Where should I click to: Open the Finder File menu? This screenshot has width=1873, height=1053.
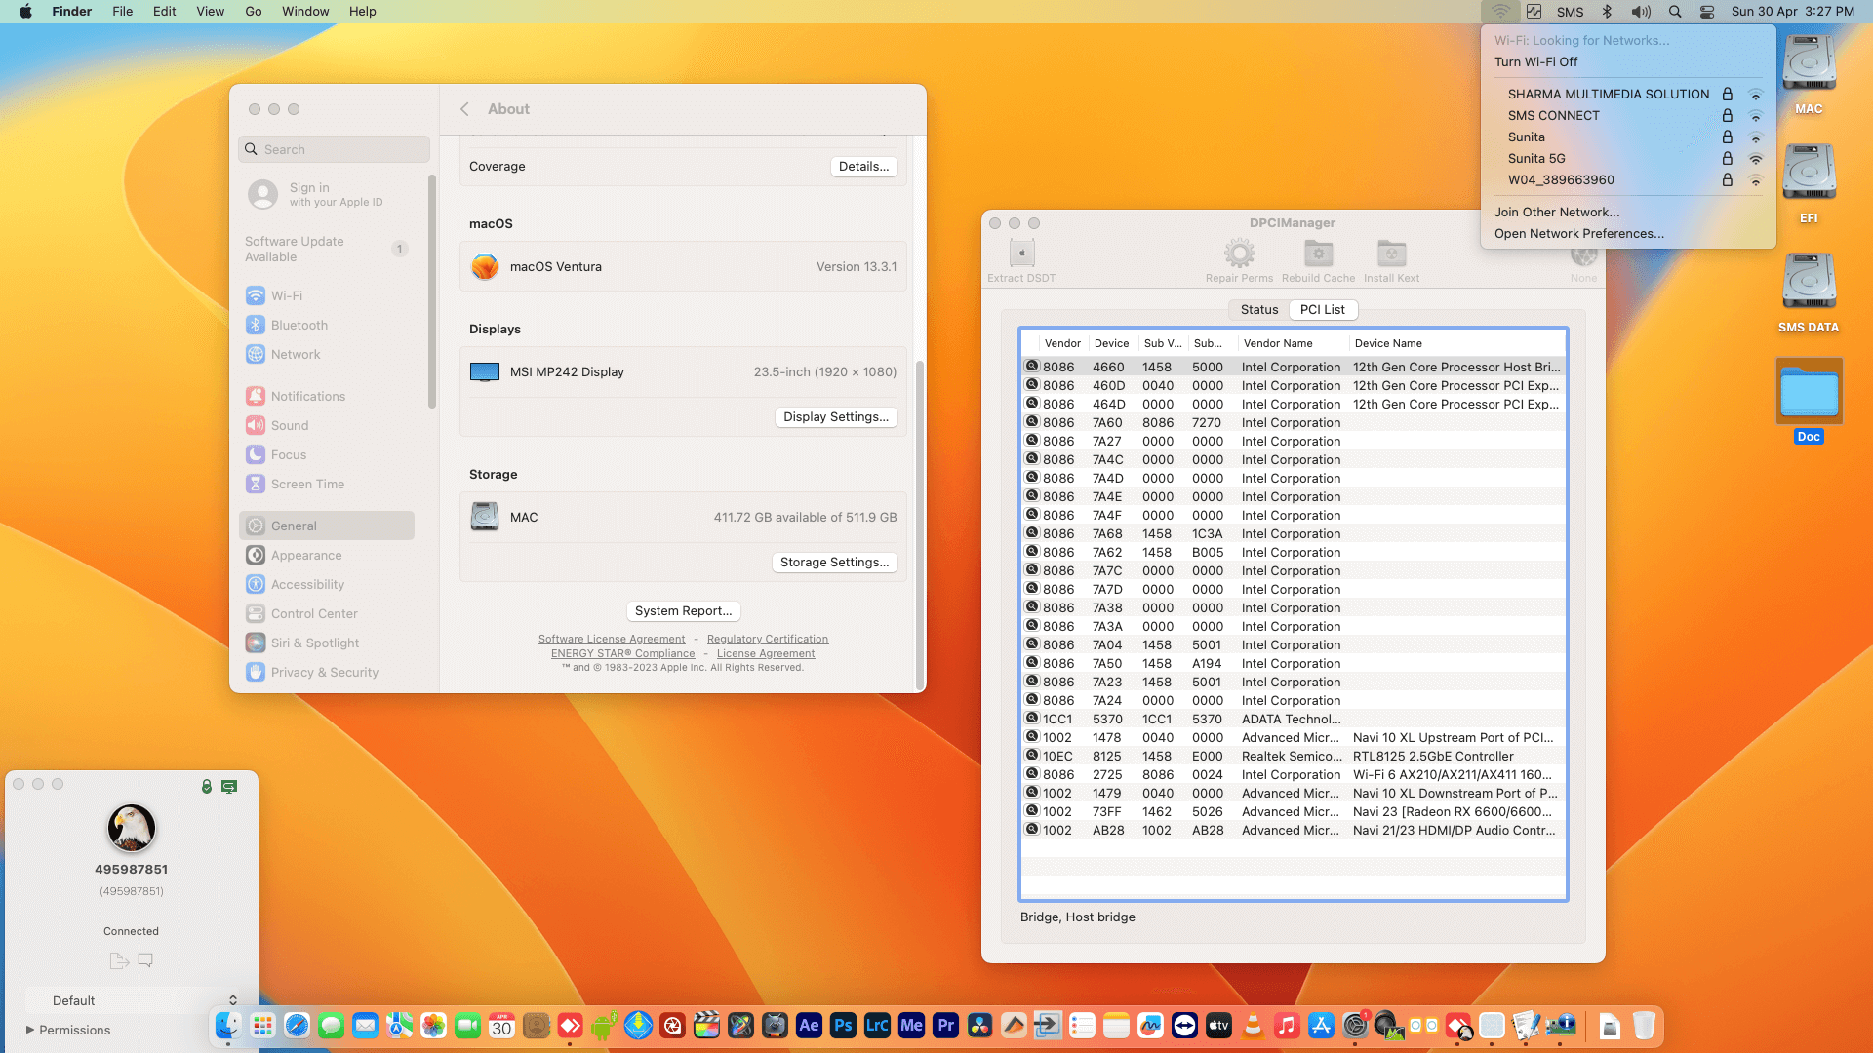[x=122, y=12]
